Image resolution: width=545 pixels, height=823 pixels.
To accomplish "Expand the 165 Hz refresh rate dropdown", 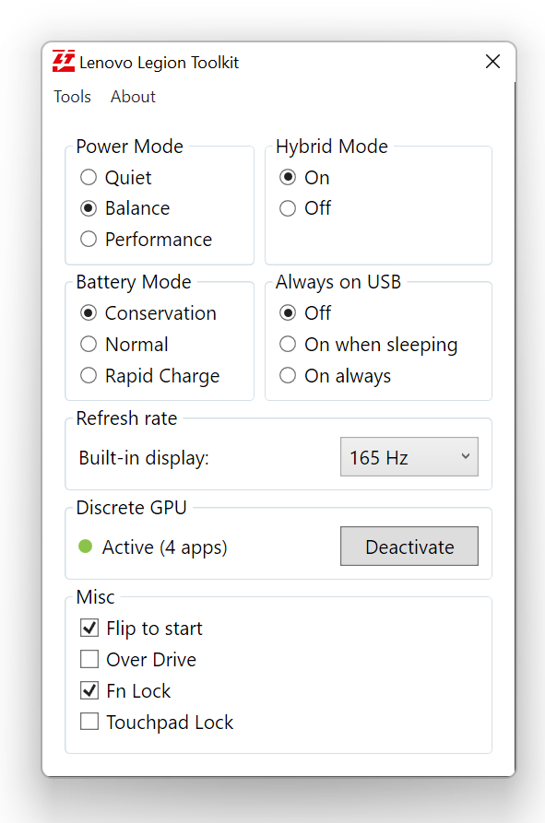I will coord(409,456).
